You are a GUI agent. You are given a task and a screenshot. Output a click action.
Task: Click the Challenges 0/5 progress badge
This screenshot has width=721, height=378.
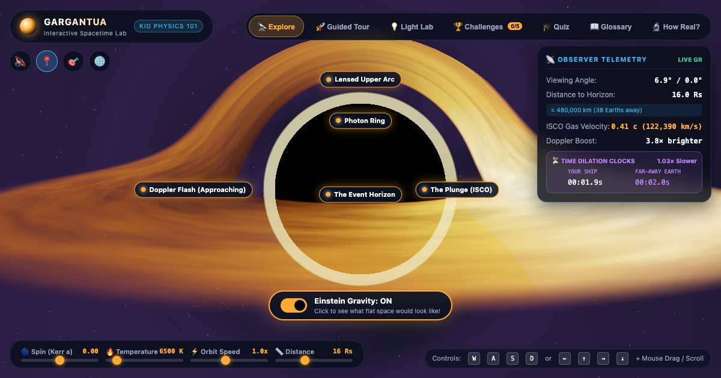pos(515,26)
